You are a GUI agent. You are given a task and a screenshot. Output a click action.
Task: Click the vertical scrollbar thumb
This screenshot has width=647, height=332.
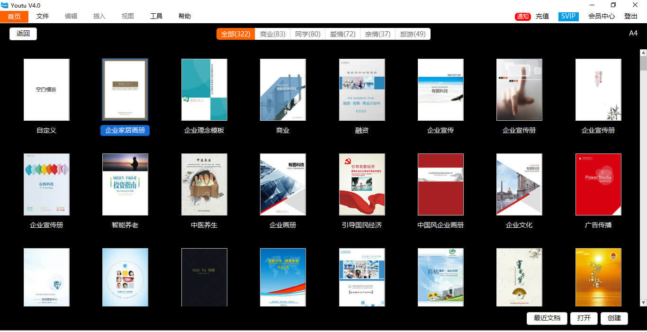click(x=644, y=63)
